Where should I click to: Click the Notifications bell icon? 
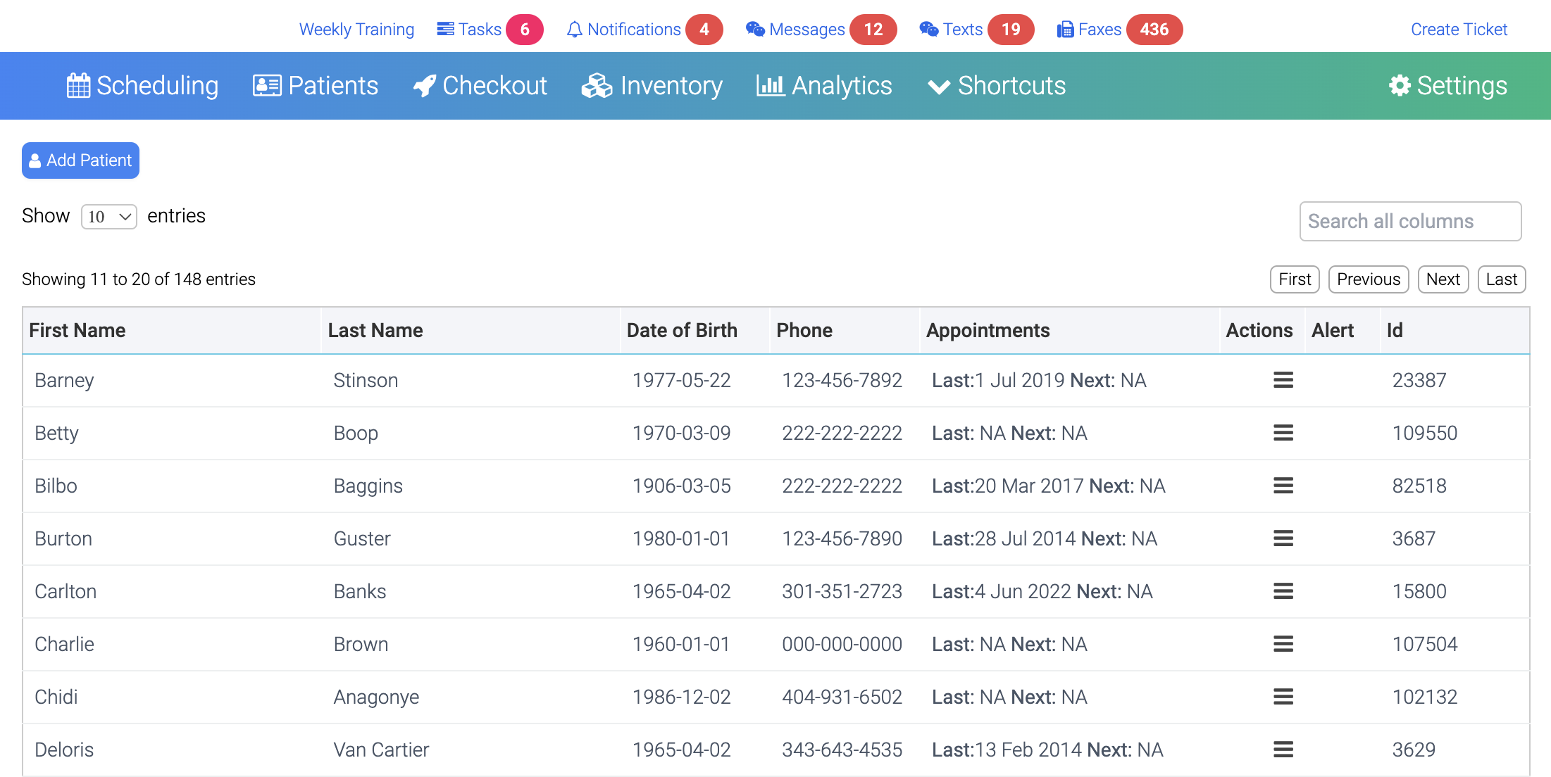pyautogui.click(x=574, y=29)
